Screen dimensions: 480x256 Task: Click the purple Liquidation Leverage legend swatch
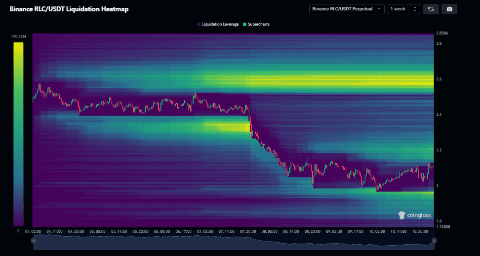click(x=199, y=24)
